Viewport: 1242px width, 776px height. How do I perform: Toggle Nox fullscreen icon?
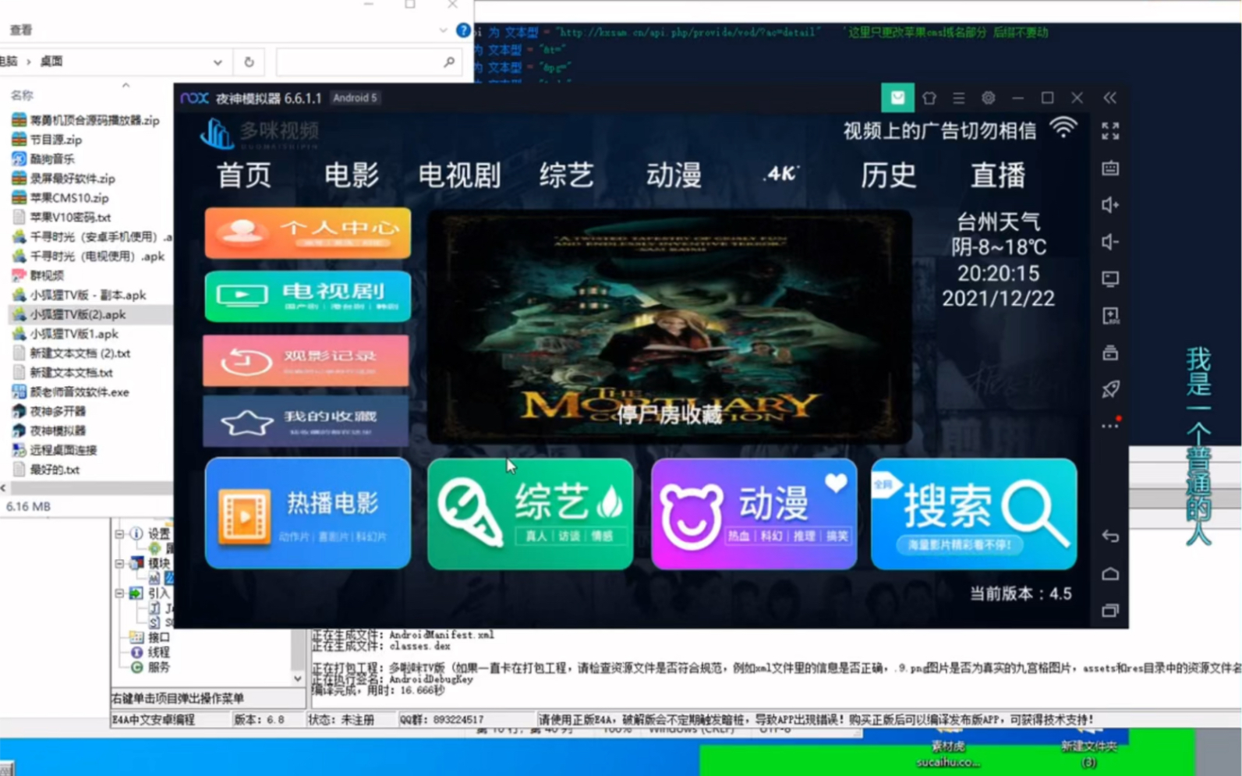click(x=1110, y=130)
